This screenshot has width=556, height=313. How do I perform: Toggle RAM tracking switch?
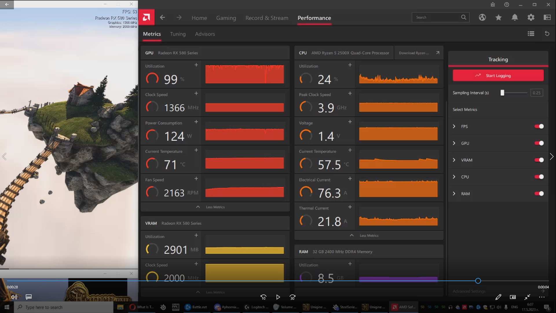tap(539, 194)
